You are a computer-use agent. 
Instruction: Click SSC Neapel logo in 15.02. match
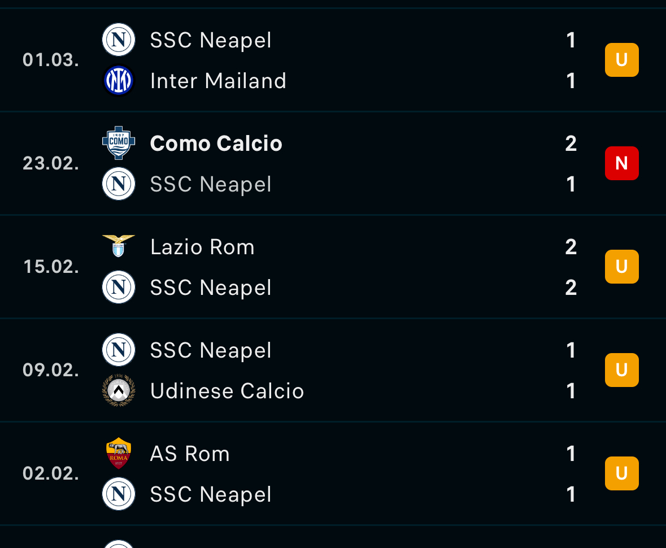click(119, 287)
